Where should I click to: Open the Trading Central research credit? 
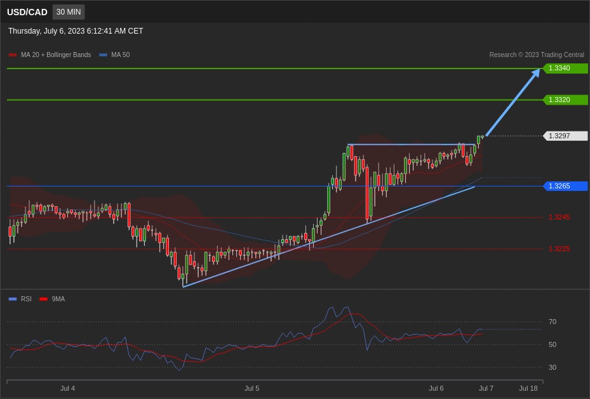click(536, 55)
